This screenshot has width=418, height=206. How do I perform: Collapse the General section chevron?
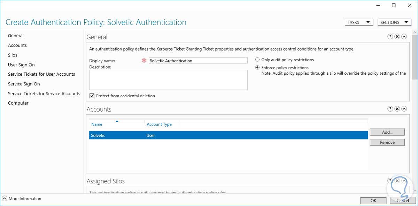[x=404, y=37]
